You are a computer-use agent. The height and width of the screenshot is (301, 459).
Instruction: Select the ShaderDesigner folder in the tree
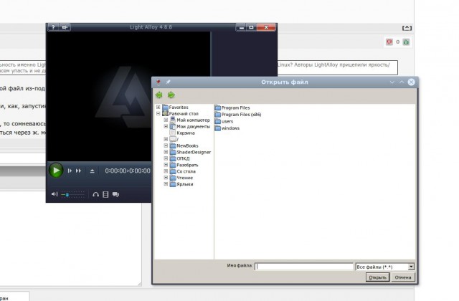click(194, 152)
